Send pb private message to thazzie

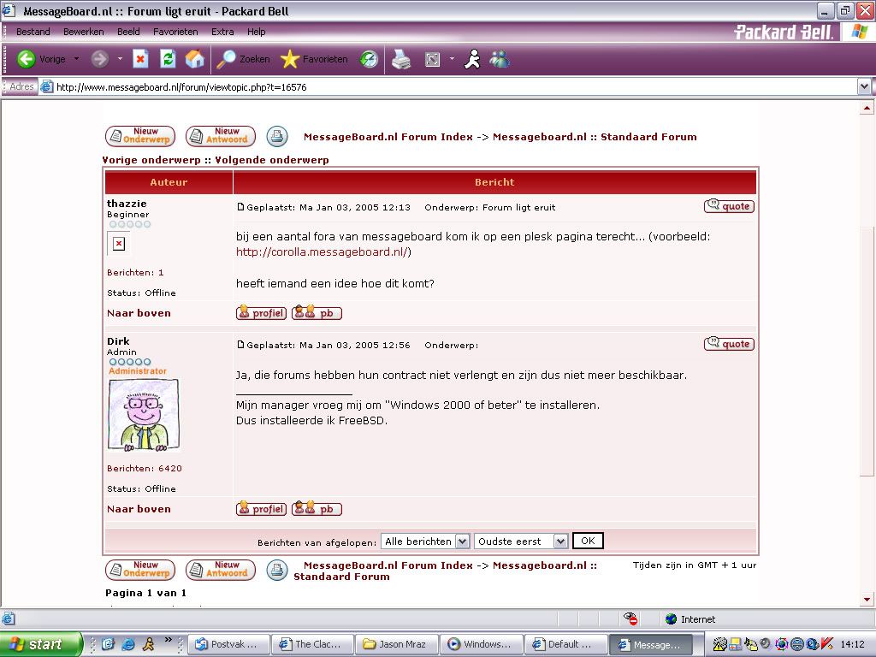click(x=317, y=313)
